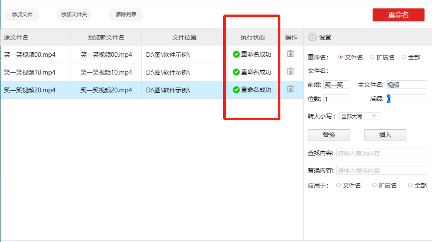Select 文件名 radio under 应用于
Image resolution: width=432 pixels, height=242 pixels.
(339, 185)
